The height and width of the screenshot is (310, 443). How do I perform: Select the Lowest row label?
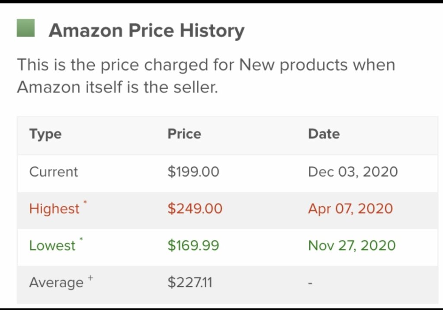tap(52, 245)
